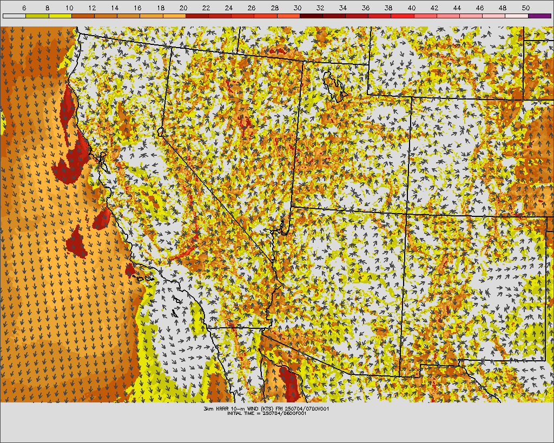Click the 10–12 knot dark orange swatch
This screenshot has height=443, width=554.
coord(83,16)
